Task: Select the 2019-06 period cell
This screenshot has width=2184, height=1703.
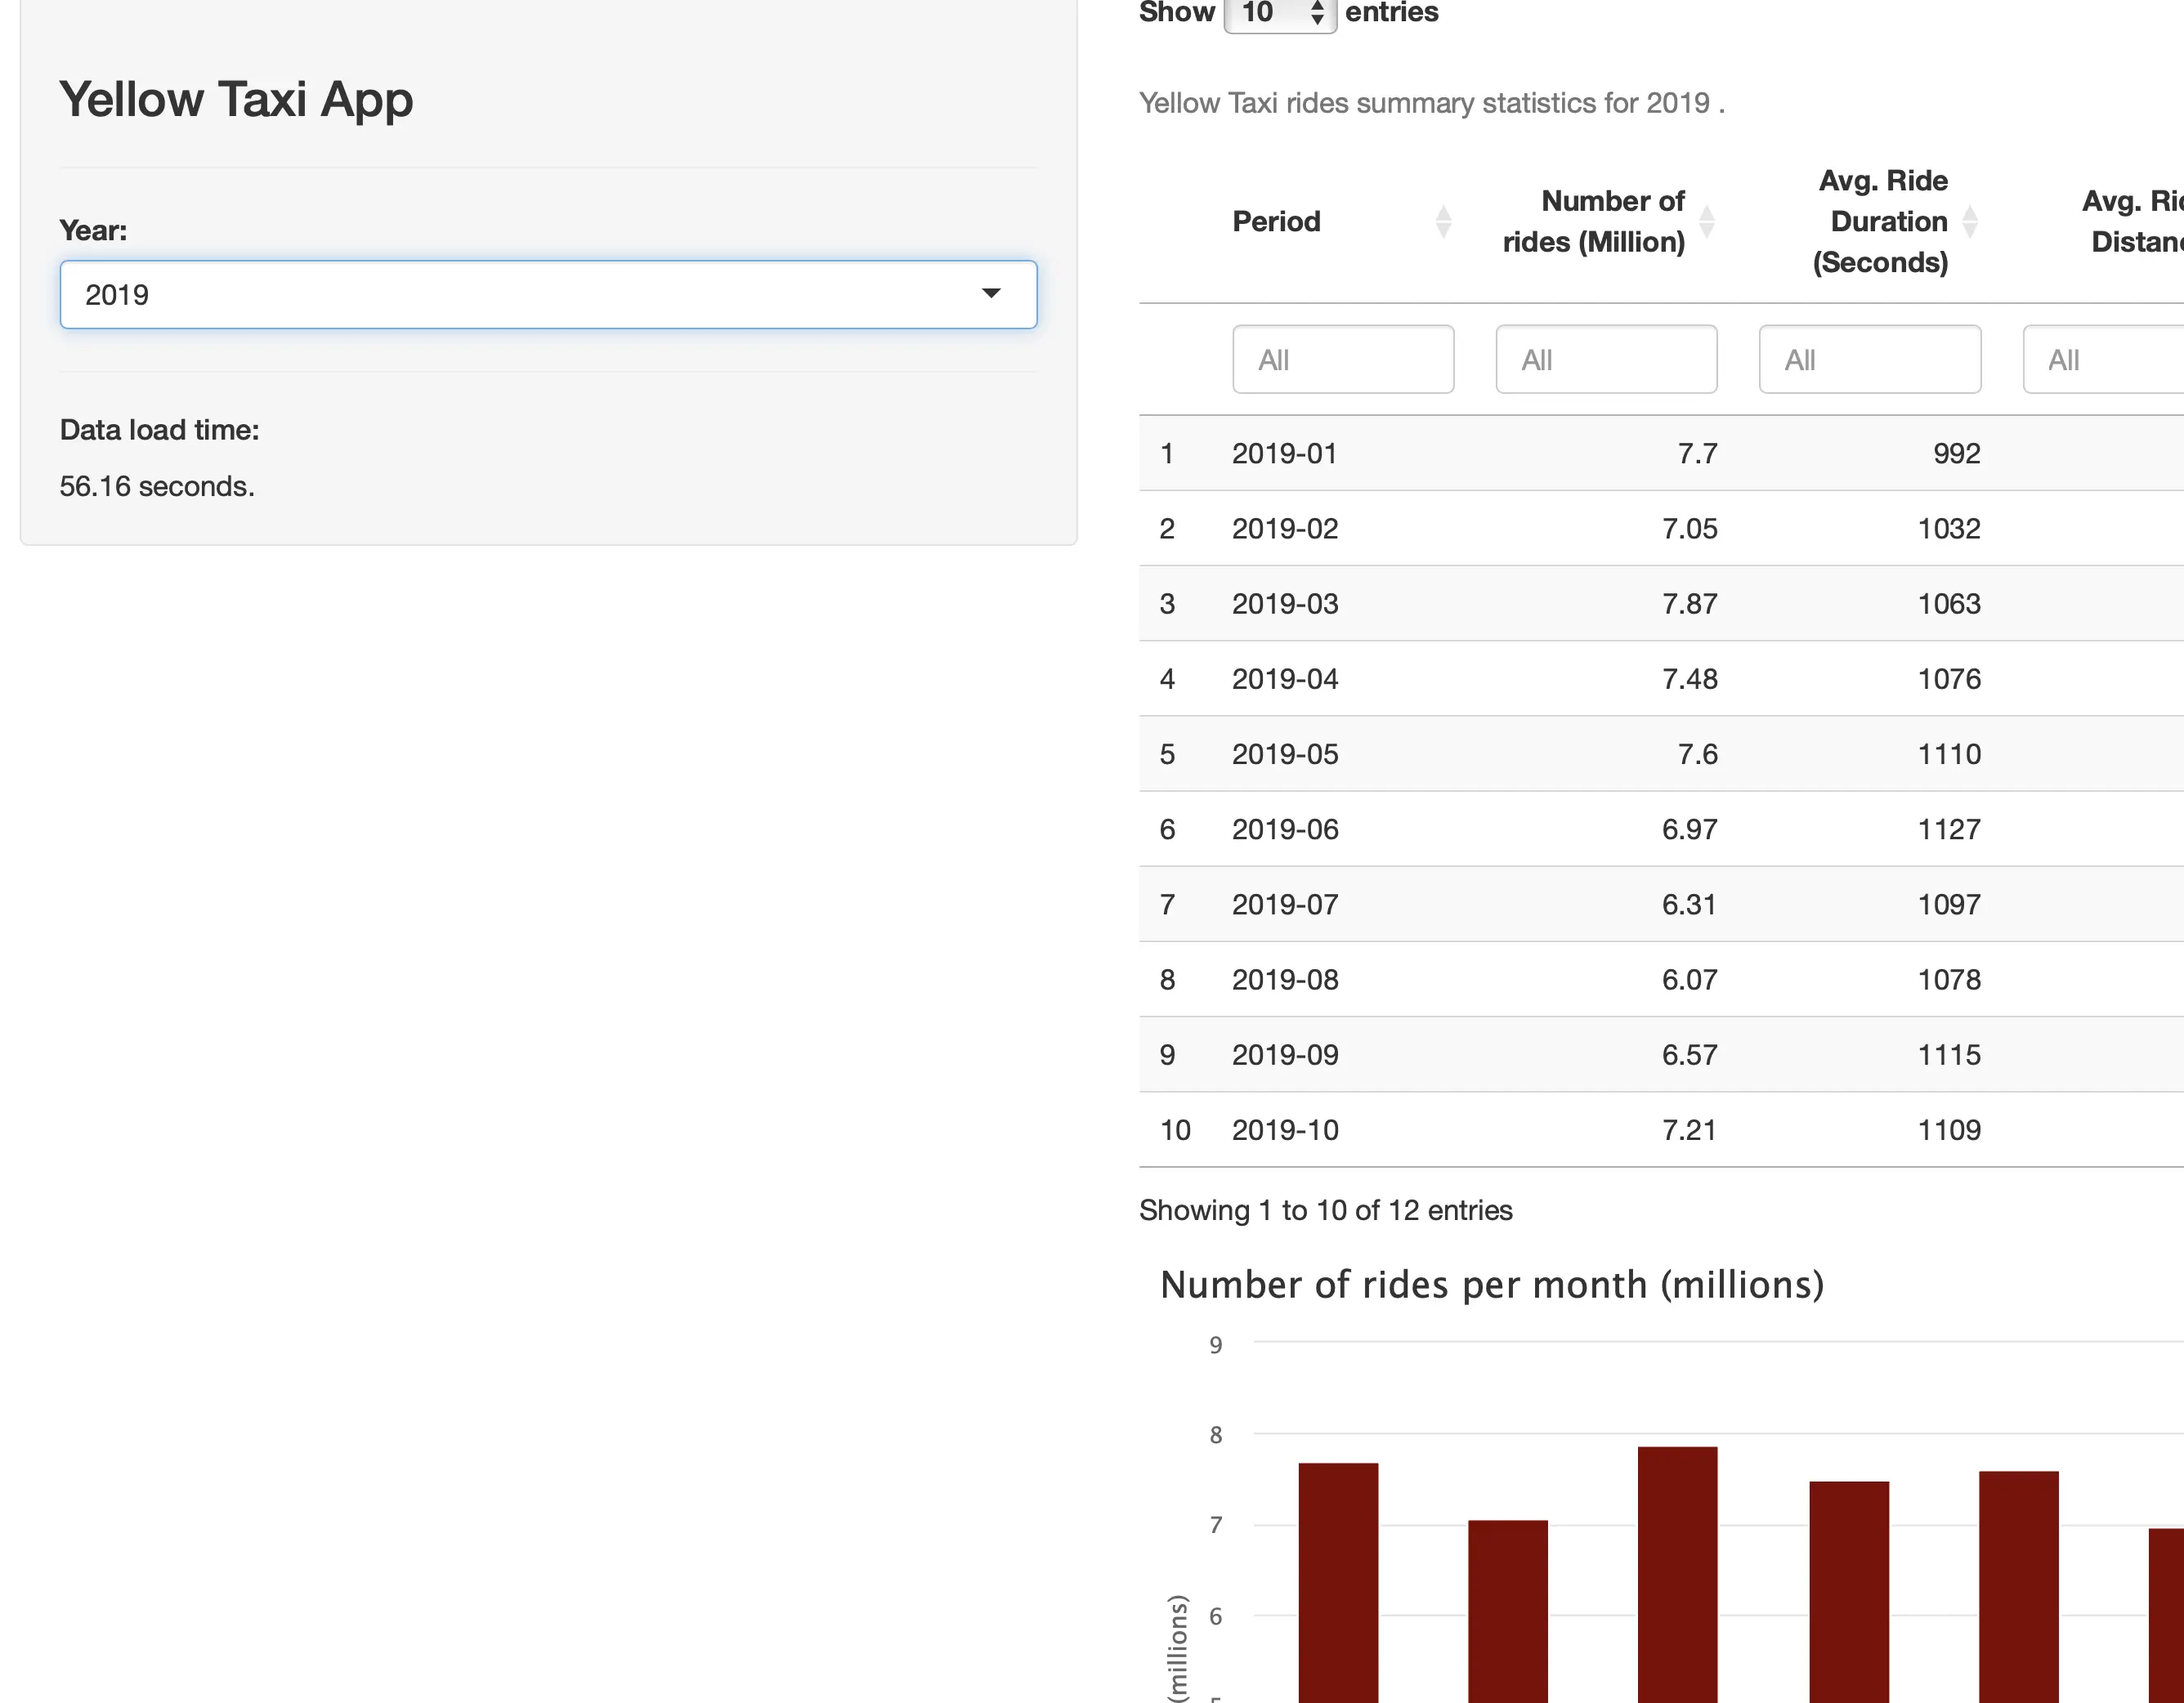Action: pos(1285,829)
